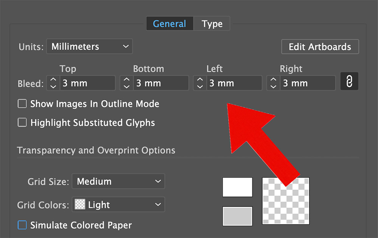Toggle Highlight Substituted Glyphs checkbox
This screenshot has height=238, width=378.
click(23, 123)
